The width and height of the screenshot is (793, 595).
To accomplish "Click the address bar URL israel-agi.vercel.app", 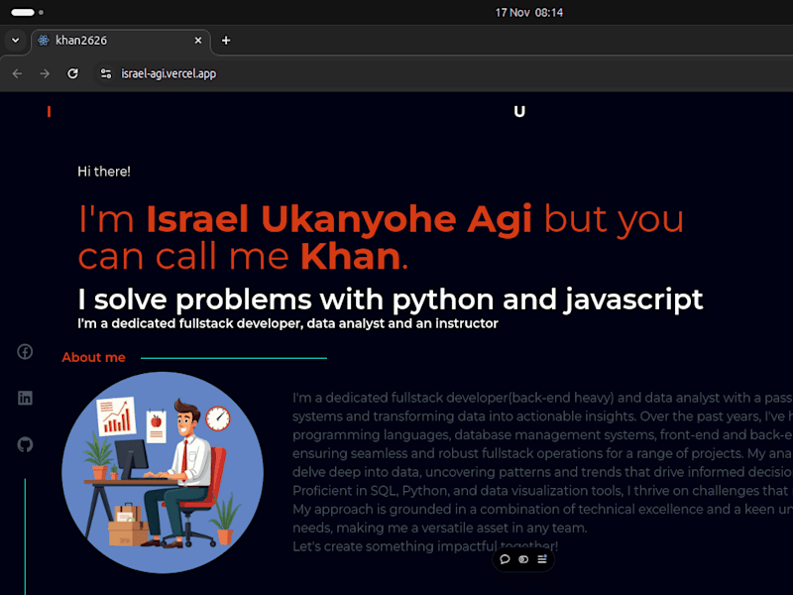I will click(169, 73).
